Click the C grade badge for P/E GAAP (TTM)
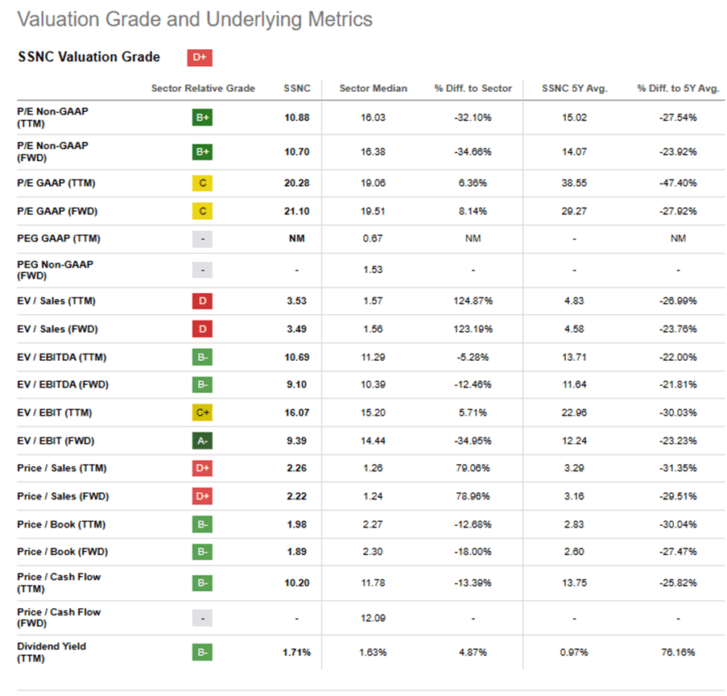 pos(202,184)
